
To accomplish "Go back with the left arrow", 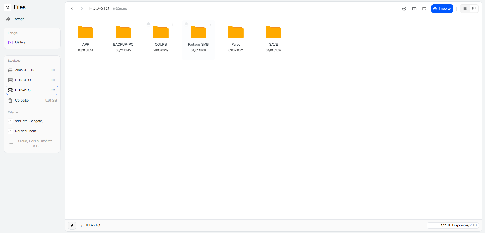I will pyautogui.click(x=72, y=9).
